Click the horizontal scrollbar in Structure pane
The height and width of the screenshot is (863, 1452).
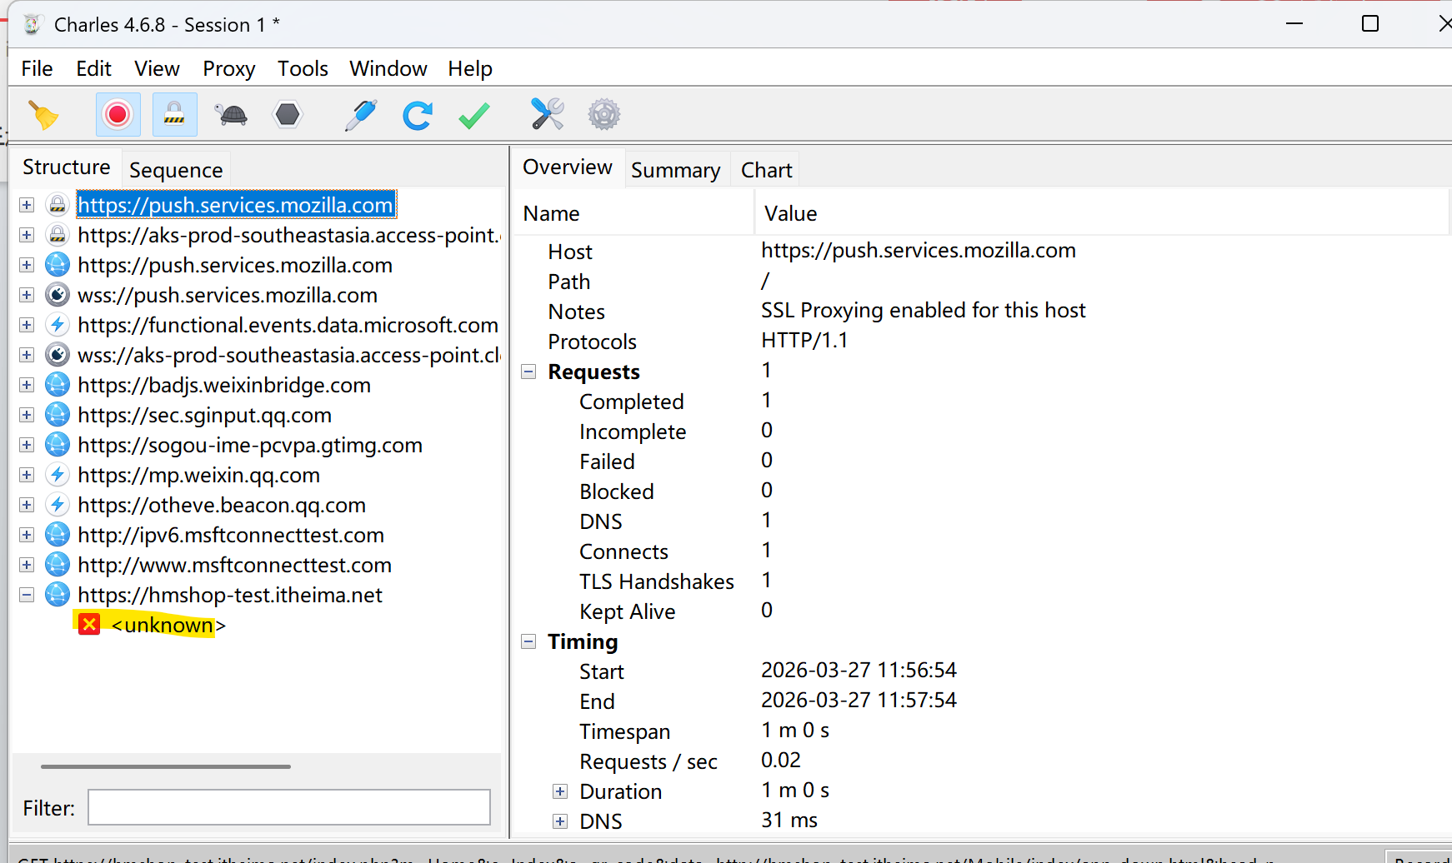pos(166,766)
